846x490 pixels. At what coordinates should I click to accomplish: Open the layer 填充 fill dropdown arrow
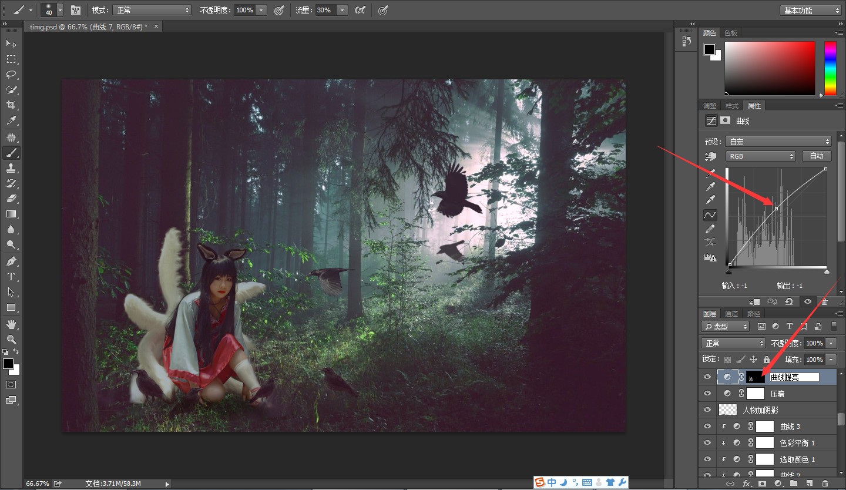[x=831, y=360]
